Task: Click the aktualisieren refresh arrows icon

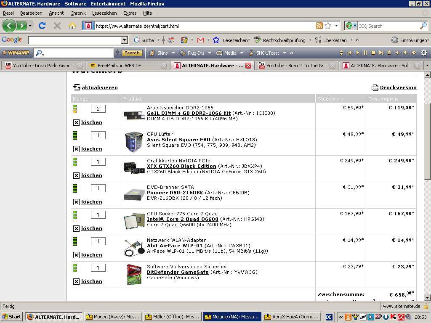Action: tap(77, 87)
